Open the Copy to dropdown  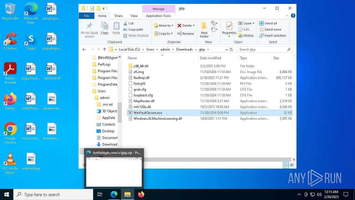point(164,34)
